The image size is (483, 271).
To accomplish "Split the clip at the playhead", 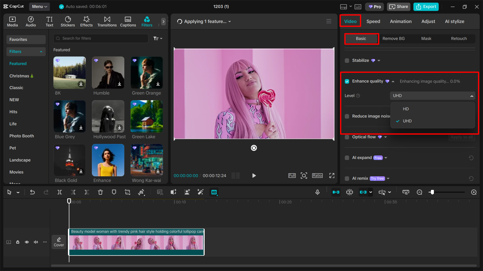I will [60, 192].
